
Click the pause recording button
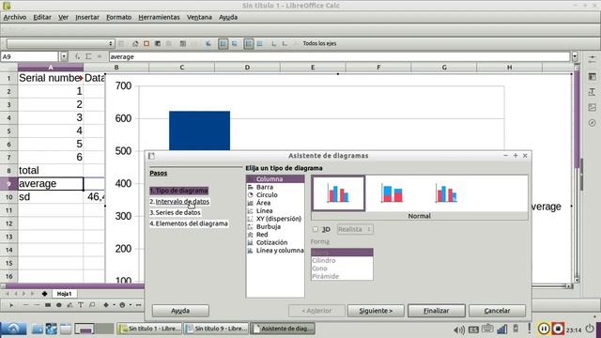coord(544,329)
